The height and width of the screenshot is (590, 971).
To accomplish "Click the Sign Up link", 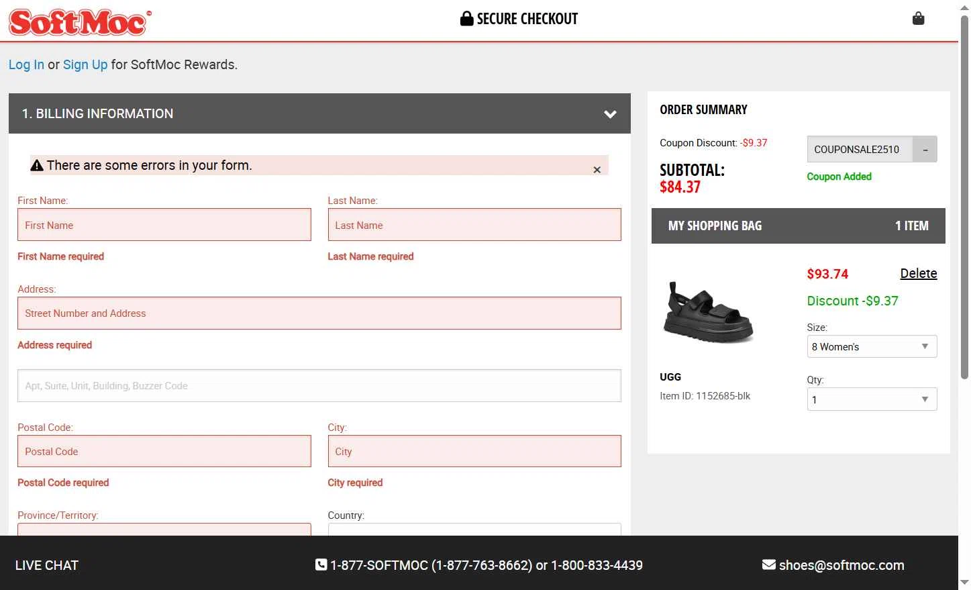I will click(x=85, y=64).
